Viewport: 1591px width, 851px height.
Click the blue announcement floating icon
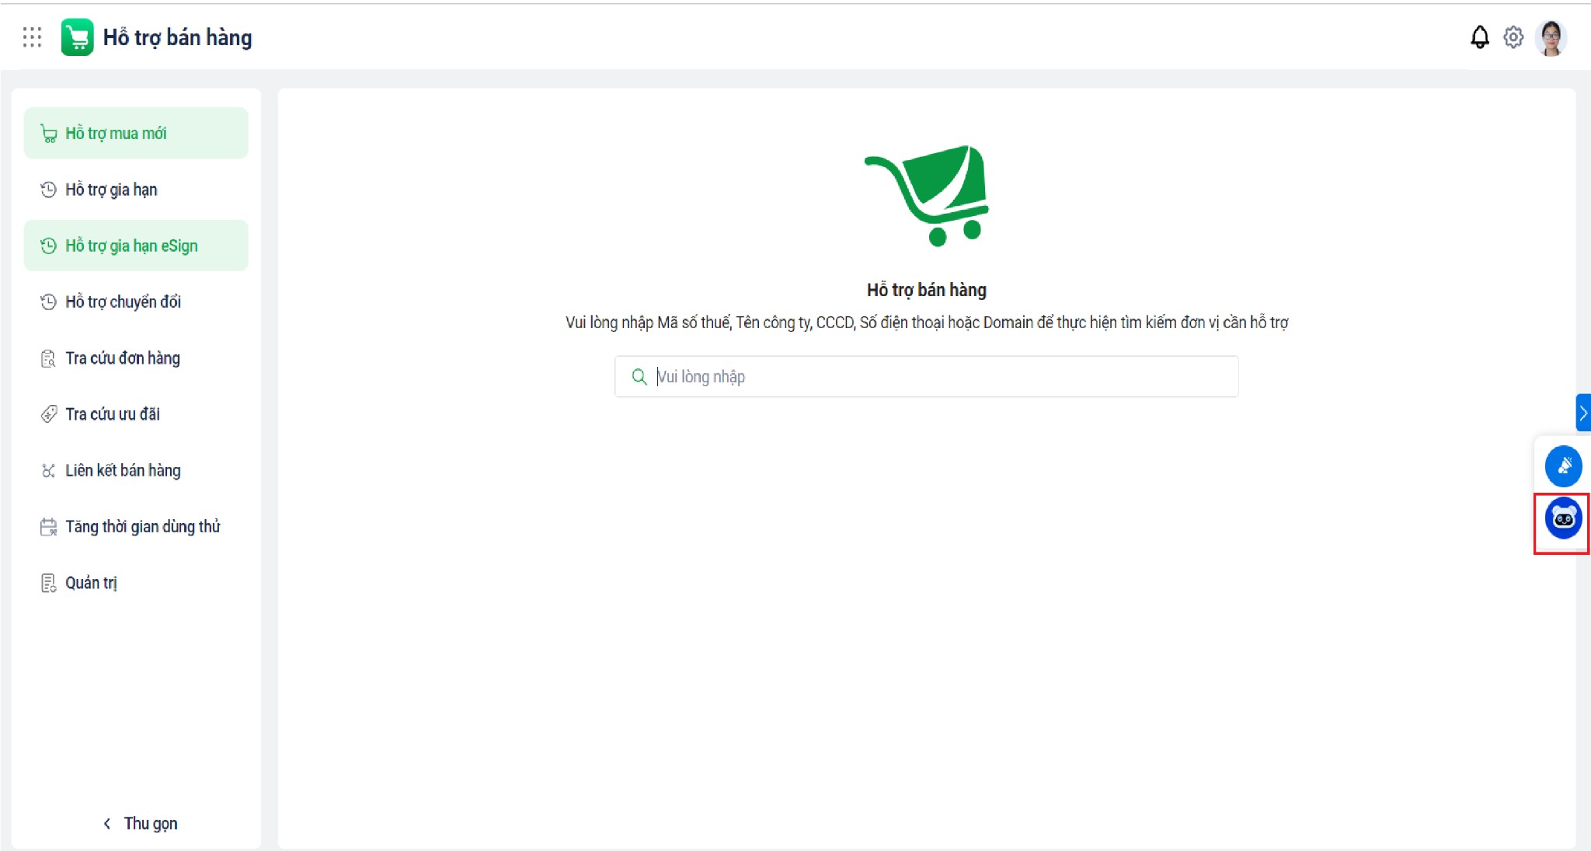1563,466
